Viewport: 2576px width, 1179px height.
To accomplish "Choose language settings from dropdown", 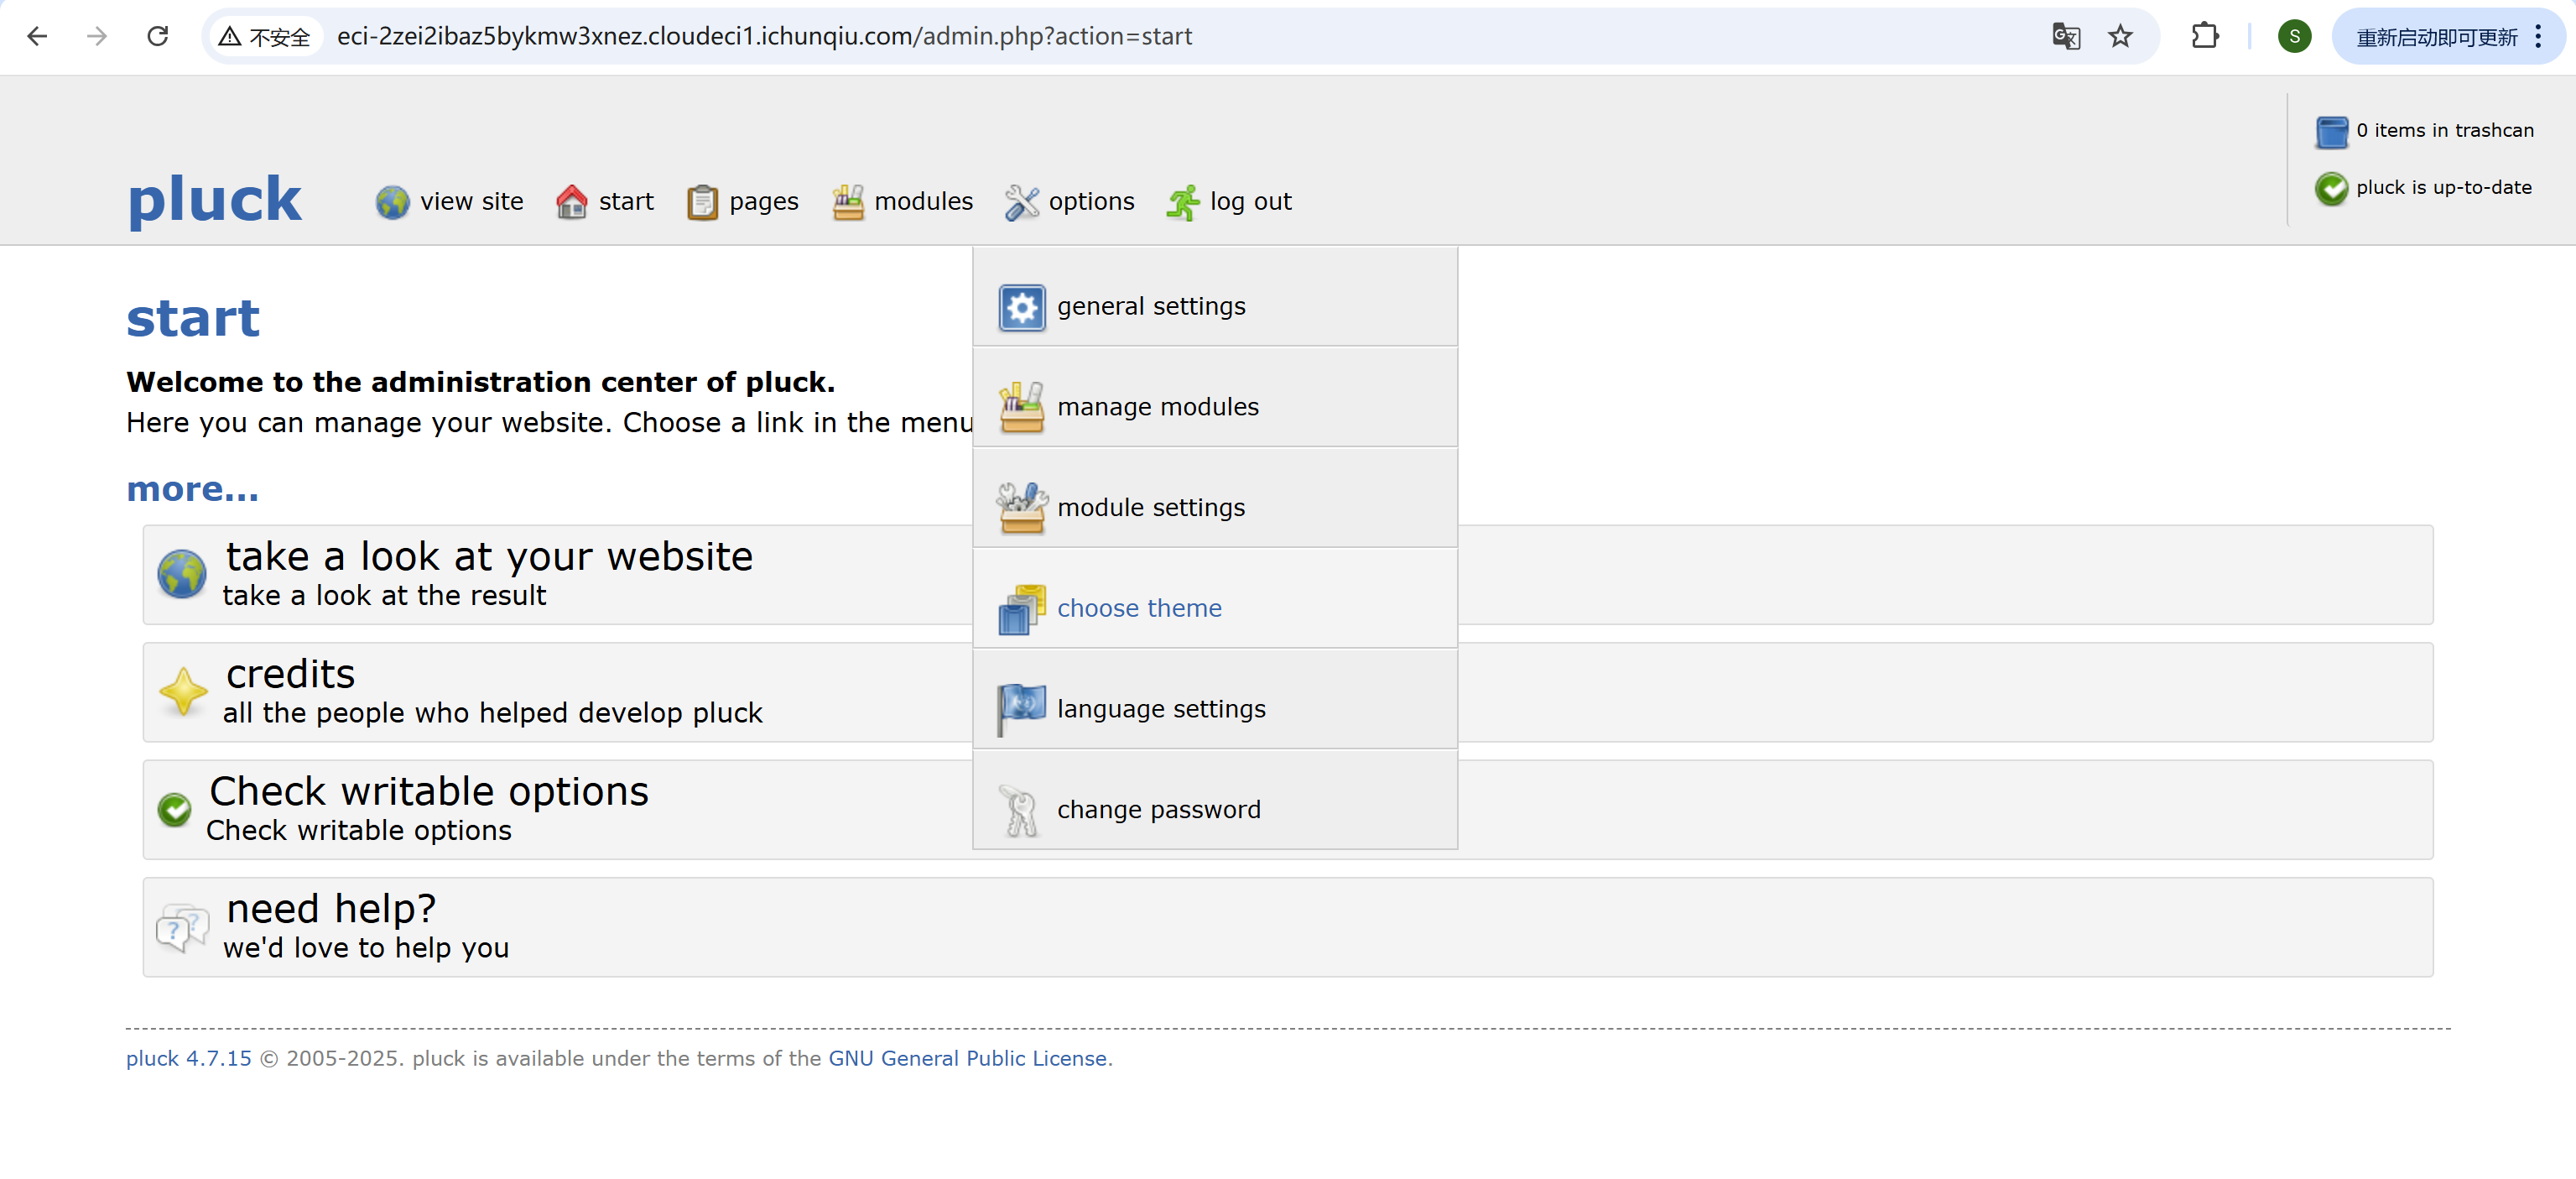I will (x=1215, y=700).
